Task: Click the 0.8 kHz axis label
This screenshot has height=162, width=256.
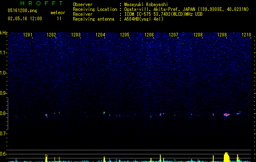Action: (x=3, y=113)
